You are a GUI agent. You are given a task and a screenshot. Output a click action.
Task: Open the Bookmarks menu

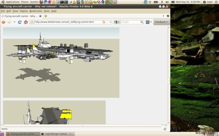tap(36, 11)
